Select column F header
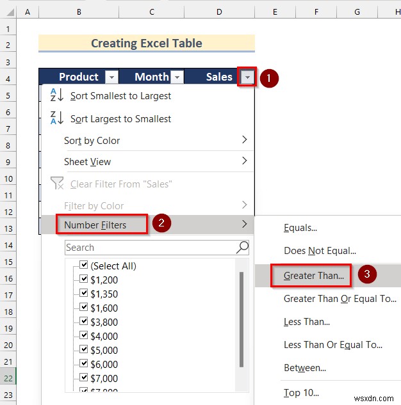 click(316, 12)
